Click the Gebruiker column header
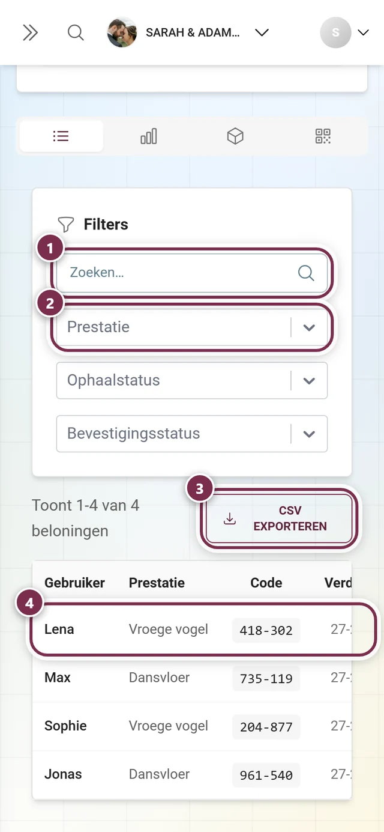 click(74, 583)
